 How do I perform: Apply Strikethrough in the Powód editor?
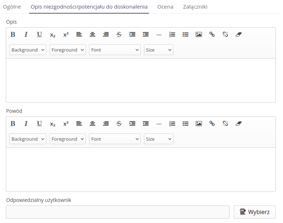119,123
